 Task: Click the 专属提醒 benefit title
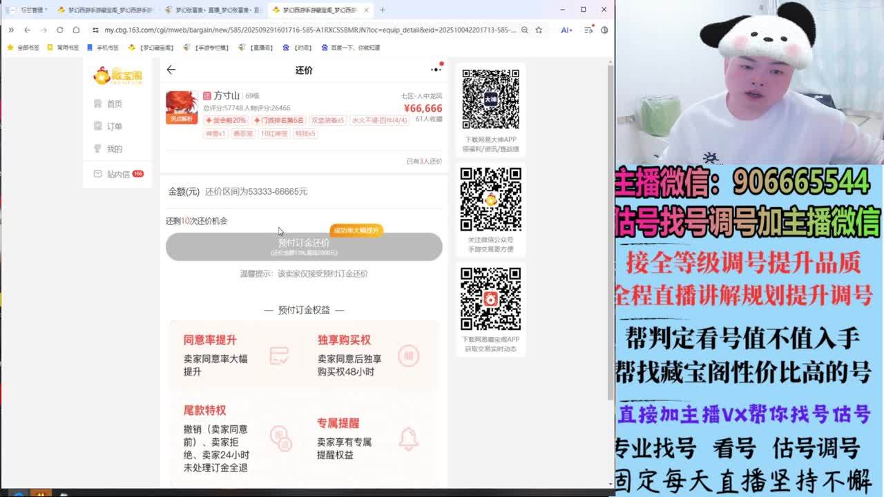[x=338, y=422]
